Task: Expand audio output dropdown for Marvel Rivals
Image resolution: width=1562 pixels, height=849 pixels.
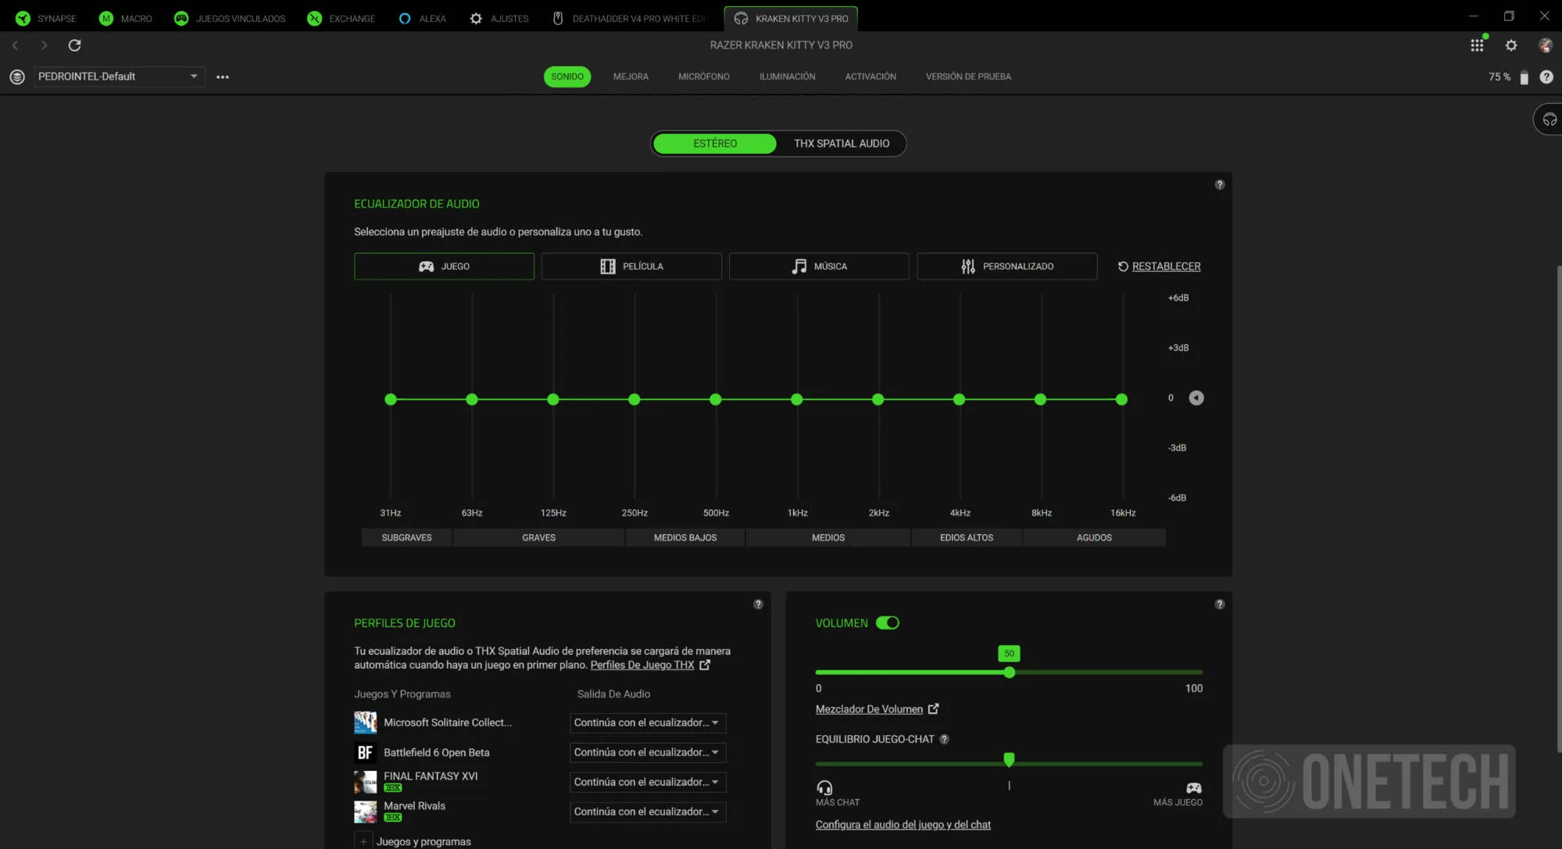Action: click(x=648, y=812)
